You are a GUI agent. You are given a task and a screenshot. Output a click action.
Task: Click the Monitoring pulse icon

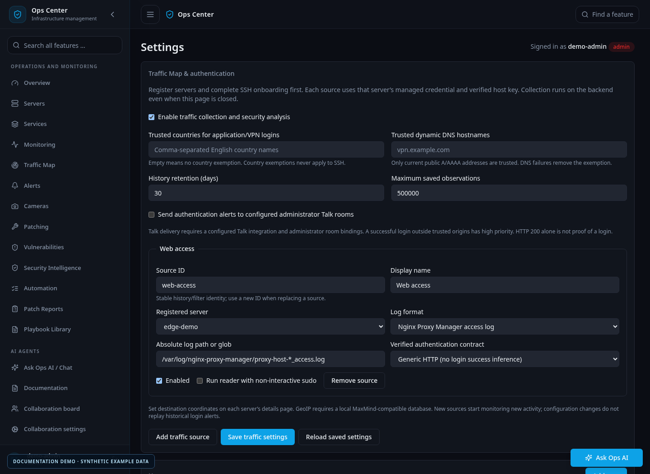point(15,145)
